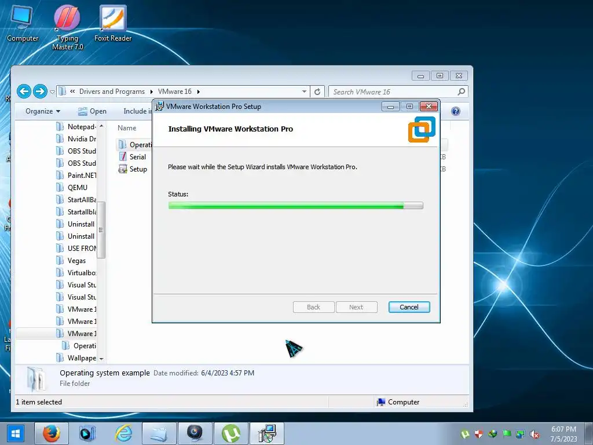This screenshot has width=593, height=445.
Task: Click the search magnifier icon
Action: (x=462, y=92)
